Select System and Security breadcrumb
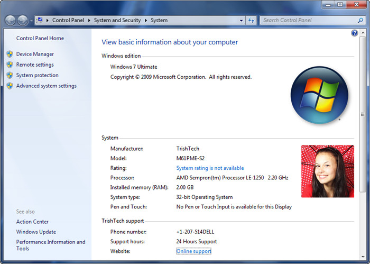This screenshot has width=370, height=264. 117,20
